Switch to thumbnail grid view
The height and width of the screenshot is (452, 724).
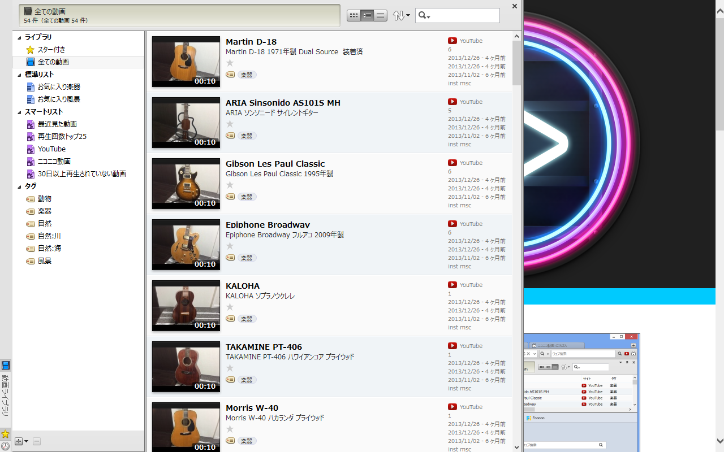[354, 16]
